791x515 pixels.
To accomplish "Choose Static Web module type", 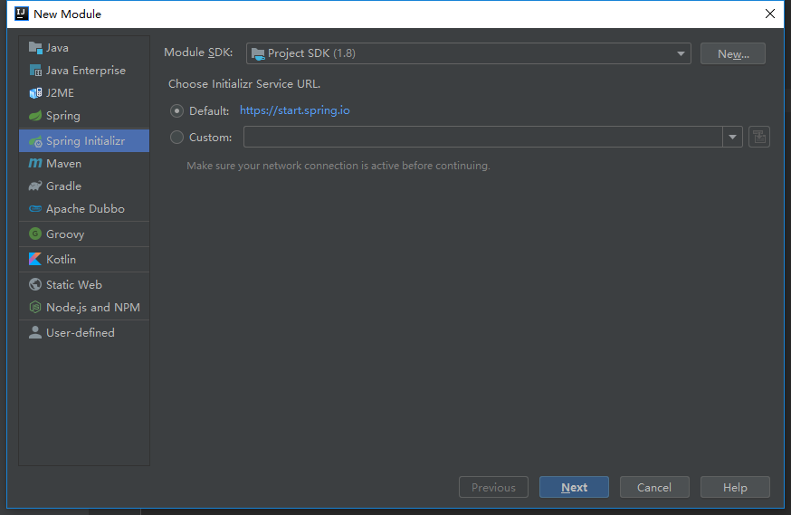I will coord(84,284).
